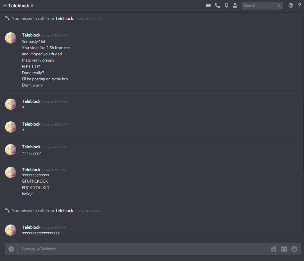The image size is (304, 261).
Task: Click the chat scrollbar on the right edge
Action: (x=303, y=137)
